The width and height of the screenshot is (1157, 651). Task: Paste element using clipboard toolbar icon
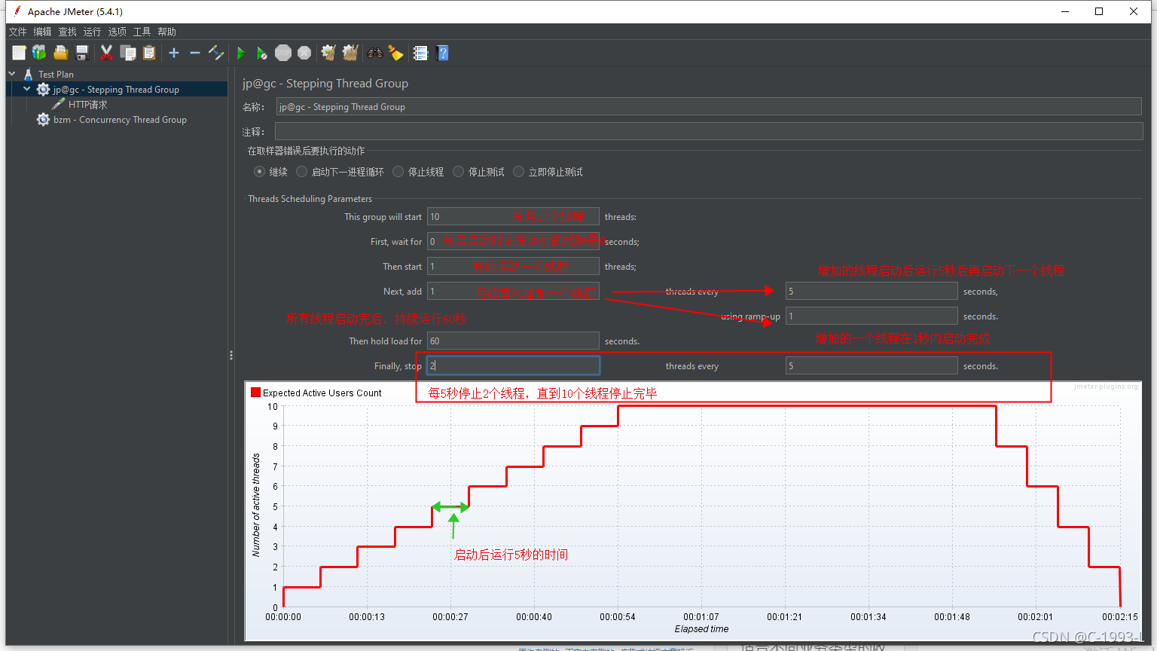(149, 53)
